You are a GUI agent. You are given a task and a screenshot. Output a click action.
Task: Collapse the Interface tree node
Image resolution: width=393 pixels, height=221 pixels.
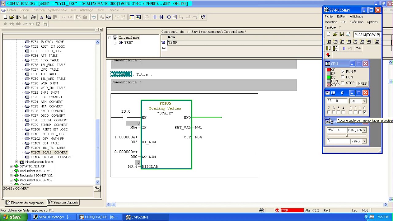coord(110,37)
